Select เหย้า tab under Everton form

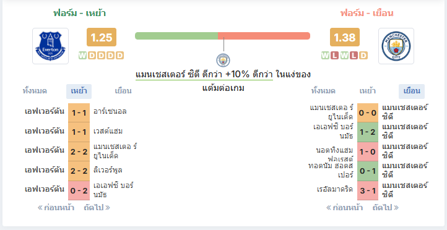(x=79, y=91)
